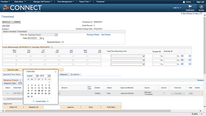206x116 pixels.
Task: Look up Project ID in second row
Action: pos(162,60)
